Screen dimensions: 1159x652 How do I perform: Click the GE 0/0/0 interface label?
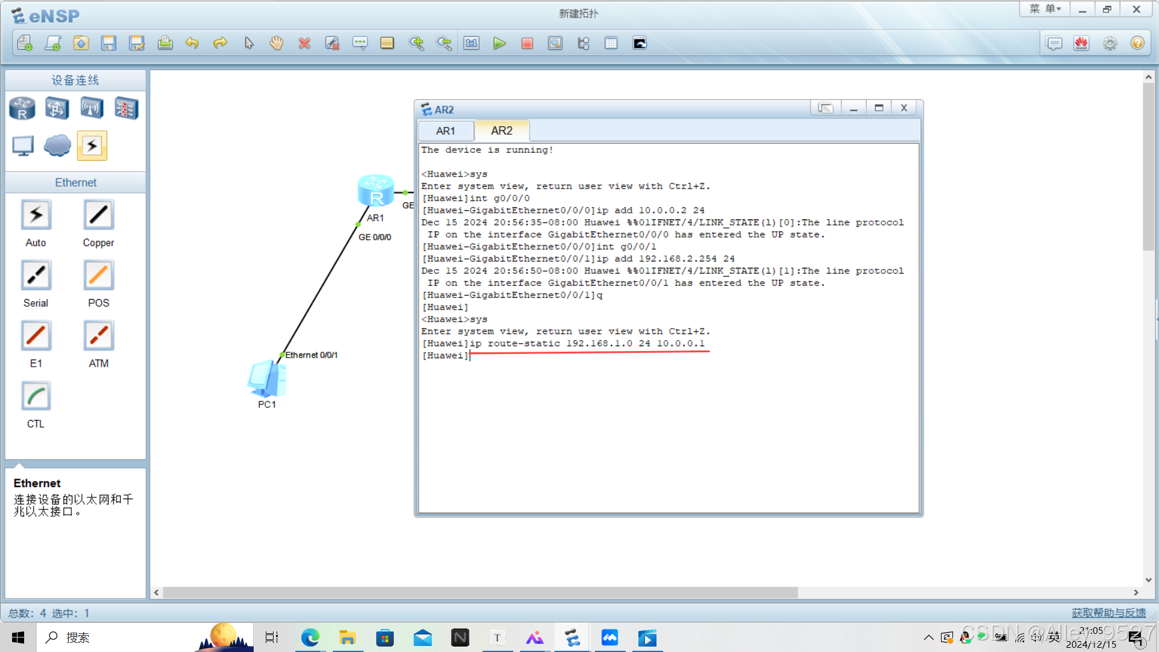[374, 237]
